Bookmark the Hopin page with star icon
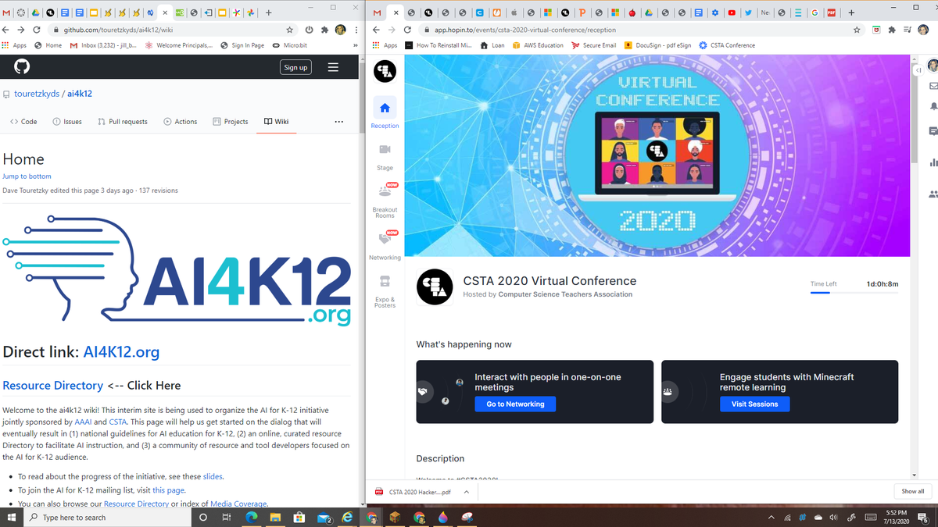The height and width of the screenshot is (527, 938). [x=857, y=30]
